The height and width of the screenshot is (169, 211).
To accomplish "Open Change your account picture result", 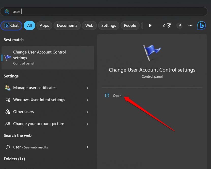I will [48, 124].
